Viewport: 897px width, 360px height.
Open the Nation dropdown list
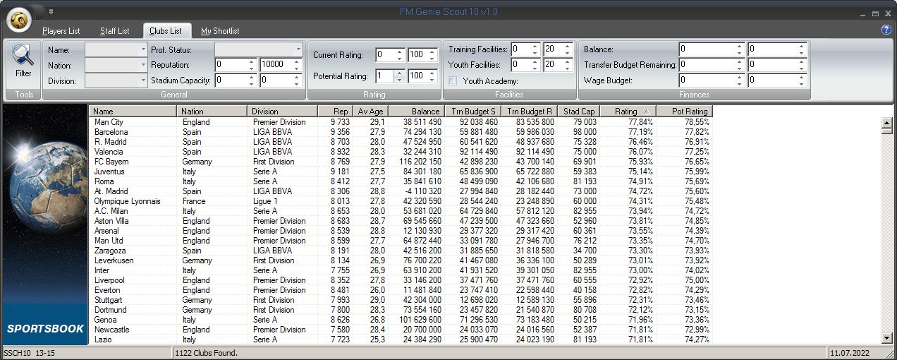point(143,65)
